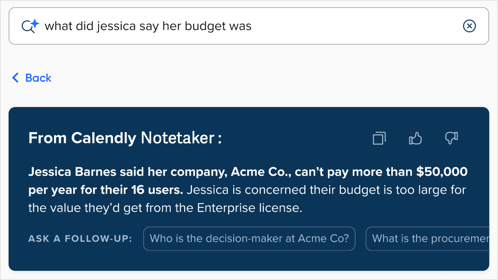Click the 'From Calendly Notetaker' heading
The height and width of the screenshot is (280, 498).
click(x=125, y=138)
